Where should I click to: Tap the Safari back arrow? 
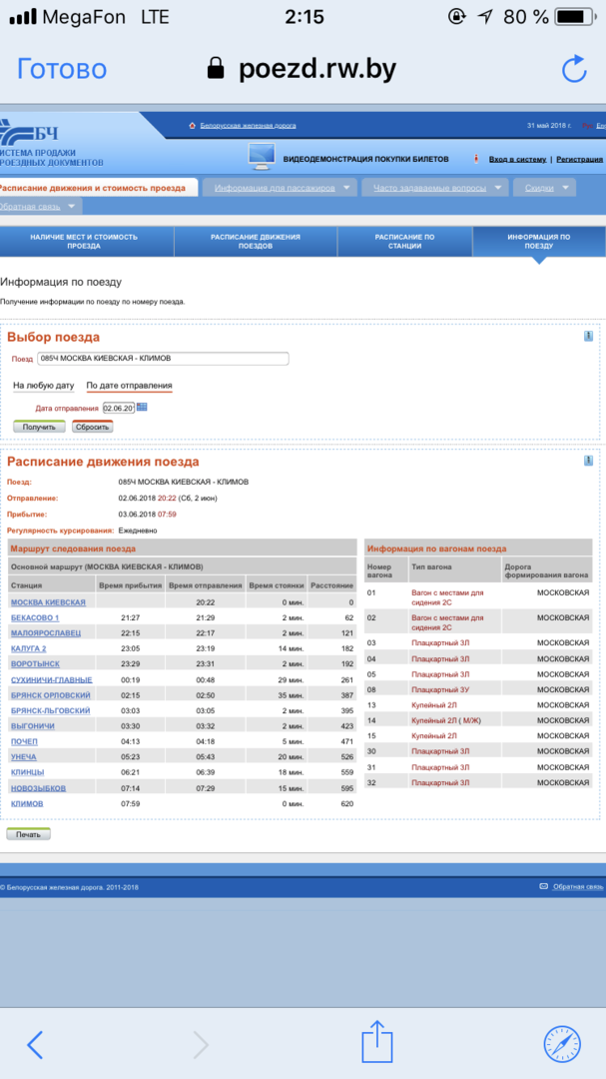point(35,1044)
